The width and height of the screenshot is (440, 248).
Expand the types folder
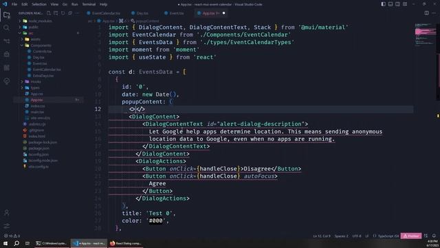(x=22, y=87)
